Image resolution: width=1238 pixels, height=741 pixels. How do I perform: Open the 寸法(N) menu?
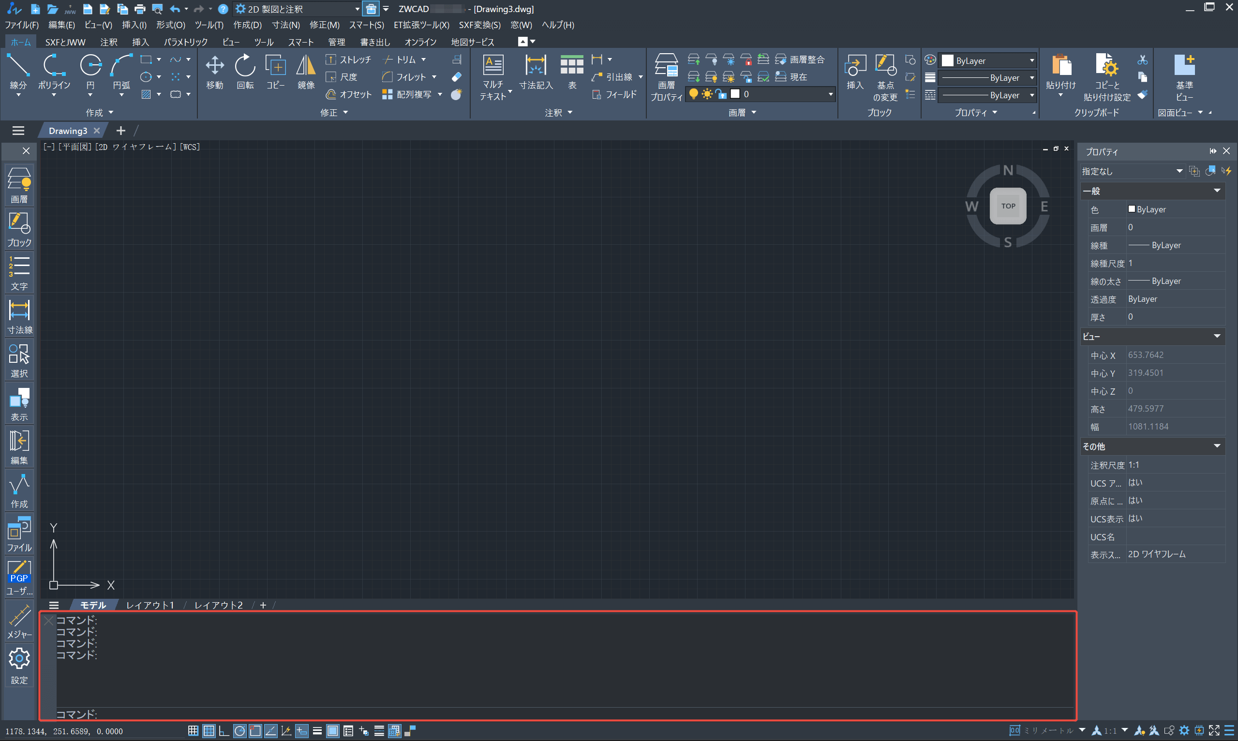(285, 25)
